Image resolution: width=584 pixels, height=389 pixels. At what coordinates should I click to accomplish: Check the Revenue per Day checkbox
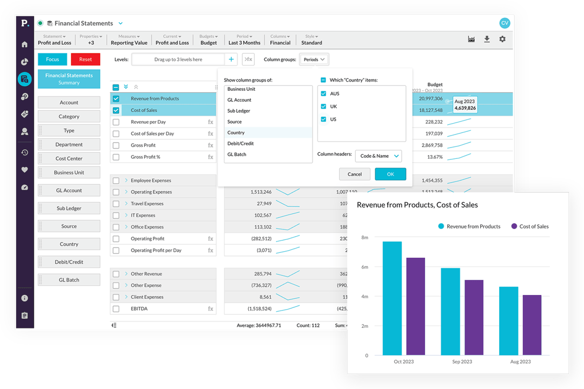click(x=116, y=122)
